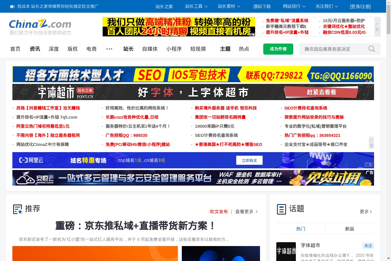Click the 推荐 section document-star icon
Screen dimensions: 391x261
tap(18, 209)
